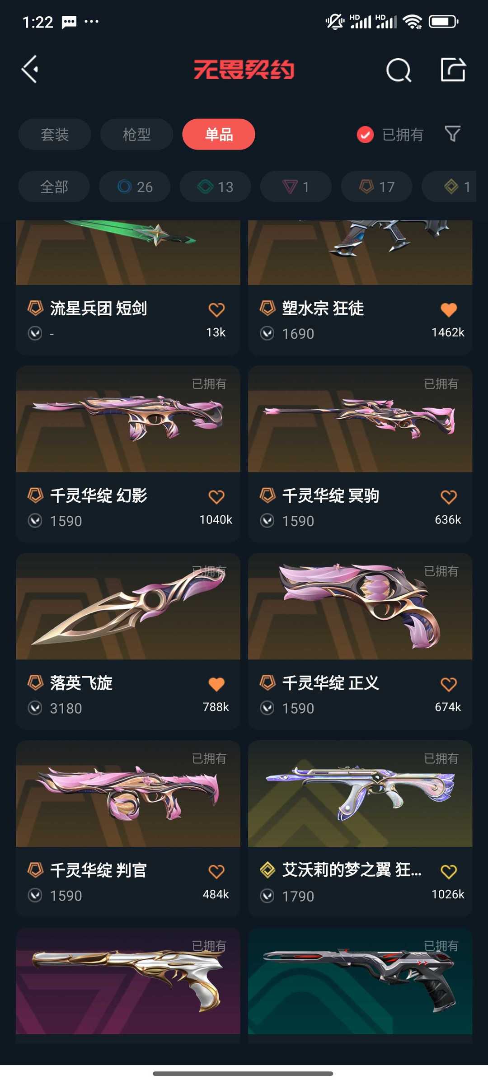Like 千灵华绽 幻影 via heart icon

coord(216,497)
